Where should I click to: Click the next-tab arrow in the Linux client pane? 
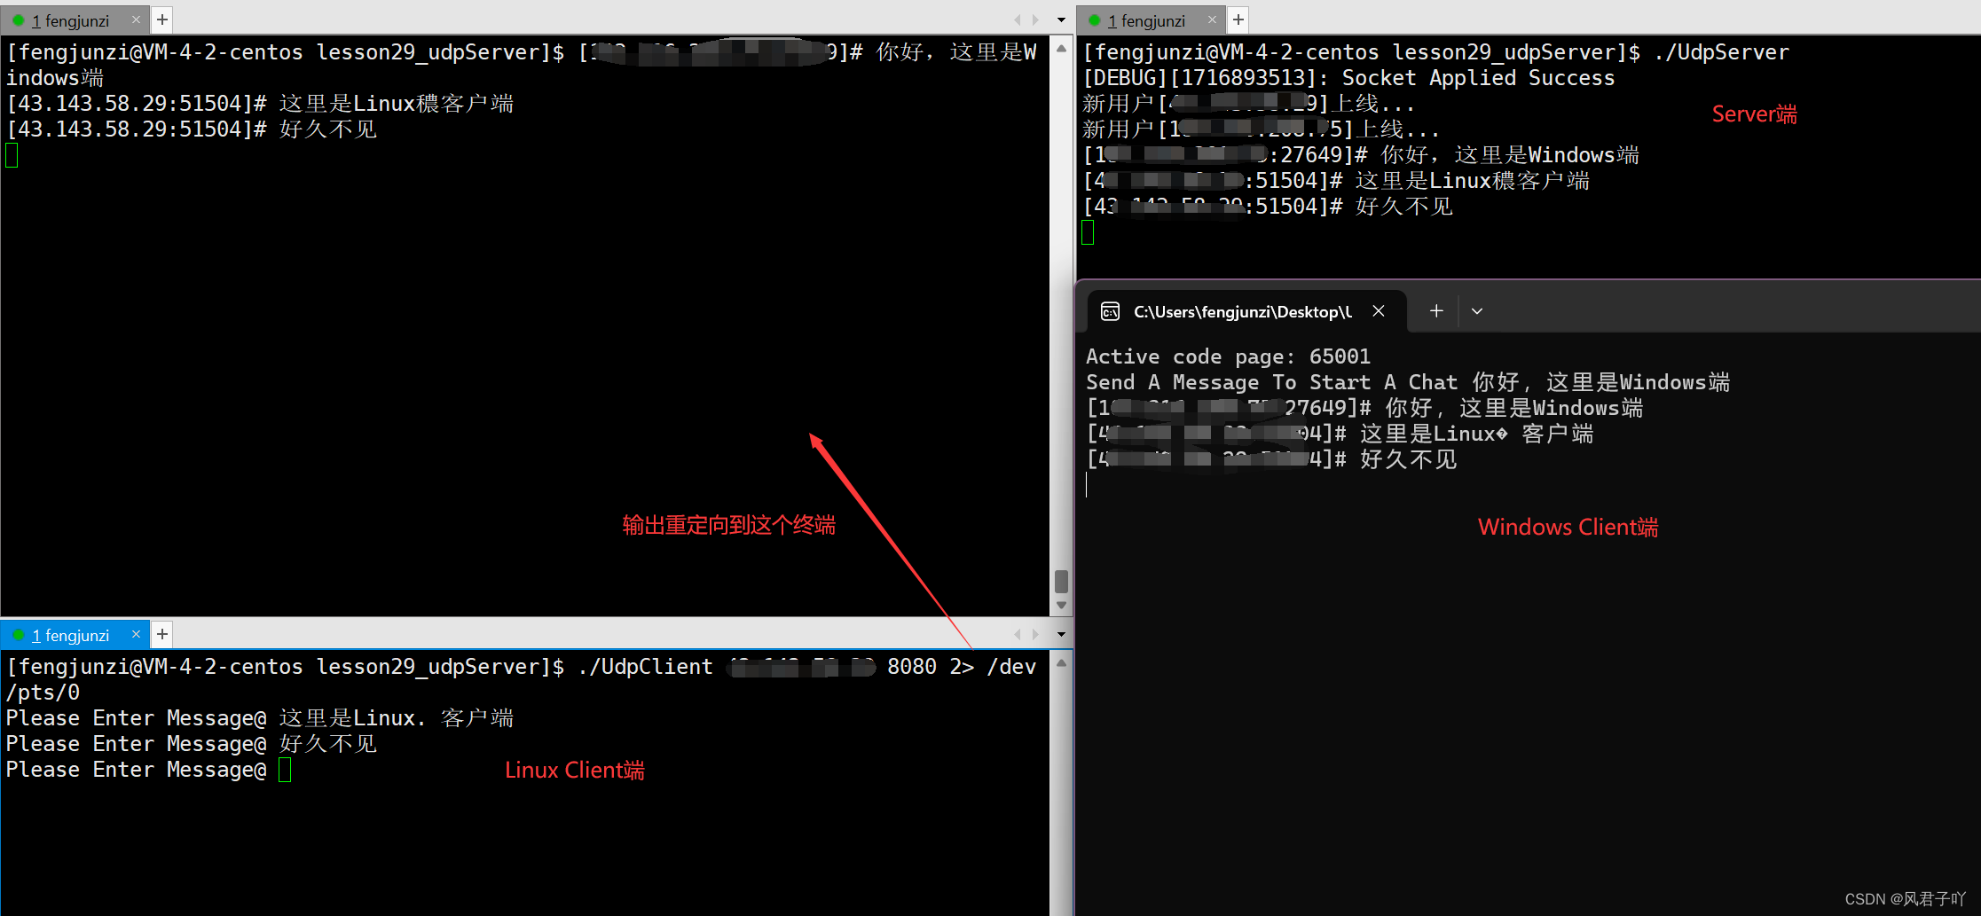point(1035,634)
